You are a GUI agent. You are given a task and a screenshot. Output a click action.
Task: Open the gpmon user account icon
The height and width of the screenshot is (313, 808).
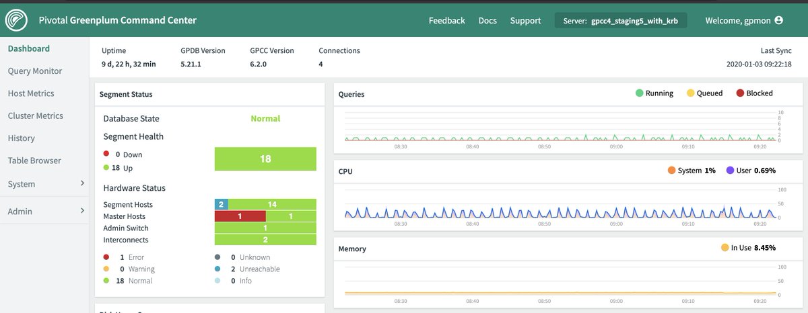click(779, 21)
